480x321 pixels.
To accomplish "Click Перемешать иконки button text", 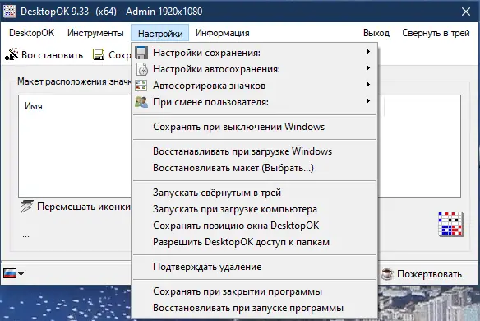I will 84,207.
